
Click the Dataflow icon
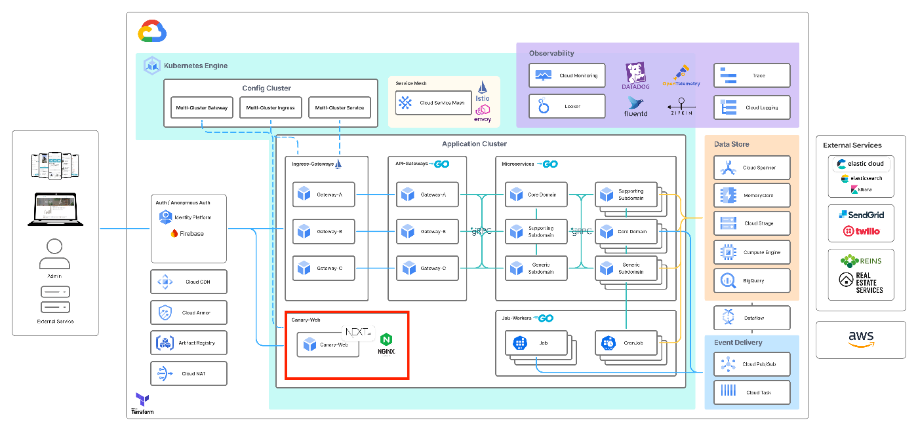point(728,318)
